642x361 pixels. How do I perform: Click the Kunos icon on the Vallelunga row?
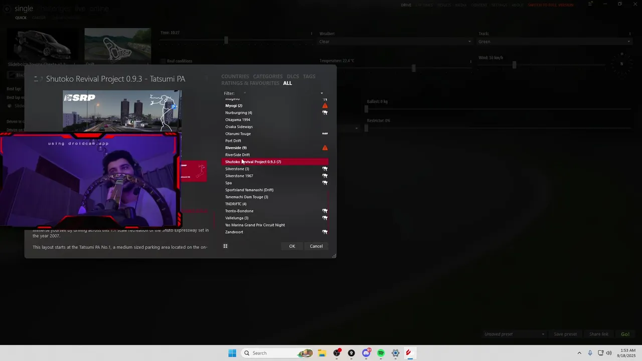(325, 218)
